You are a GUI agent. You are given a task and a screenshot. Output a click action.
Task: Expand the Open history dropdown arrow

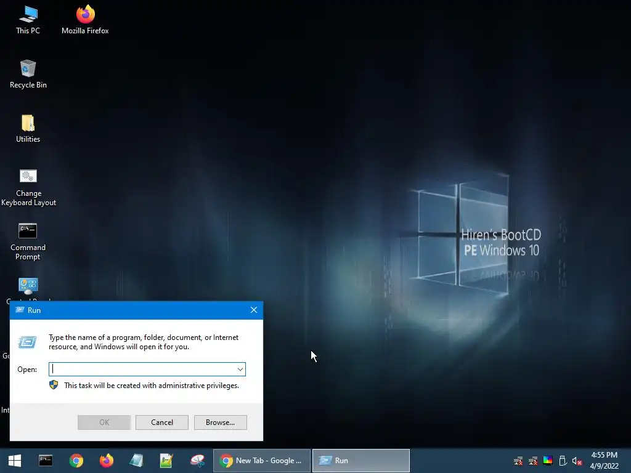pyautogui.click(x=240, y=370)
